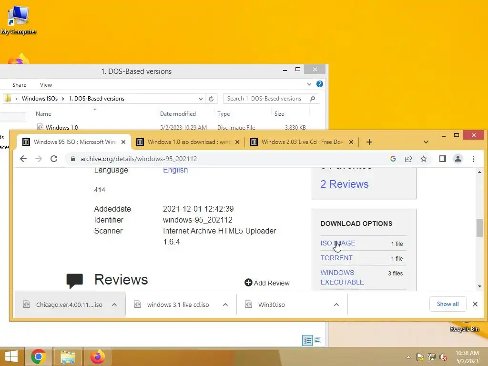Screen dimensions: 488x366
Task: Switch to Windows 95 ISO tab
Action: tap(74, 142)
